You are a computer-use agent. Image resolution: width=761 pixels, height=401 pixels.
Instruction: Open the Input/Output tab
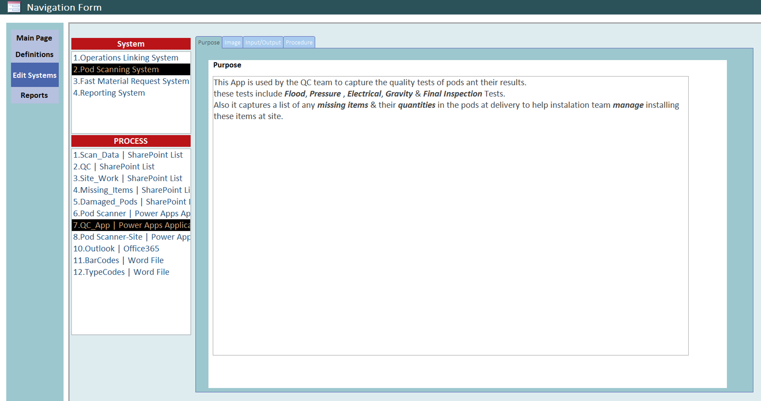click(263, 42)
